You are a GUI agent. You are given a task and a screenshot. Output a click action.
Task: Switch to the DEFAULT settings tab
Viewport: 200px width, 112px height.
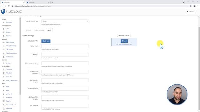coord(28,30)
